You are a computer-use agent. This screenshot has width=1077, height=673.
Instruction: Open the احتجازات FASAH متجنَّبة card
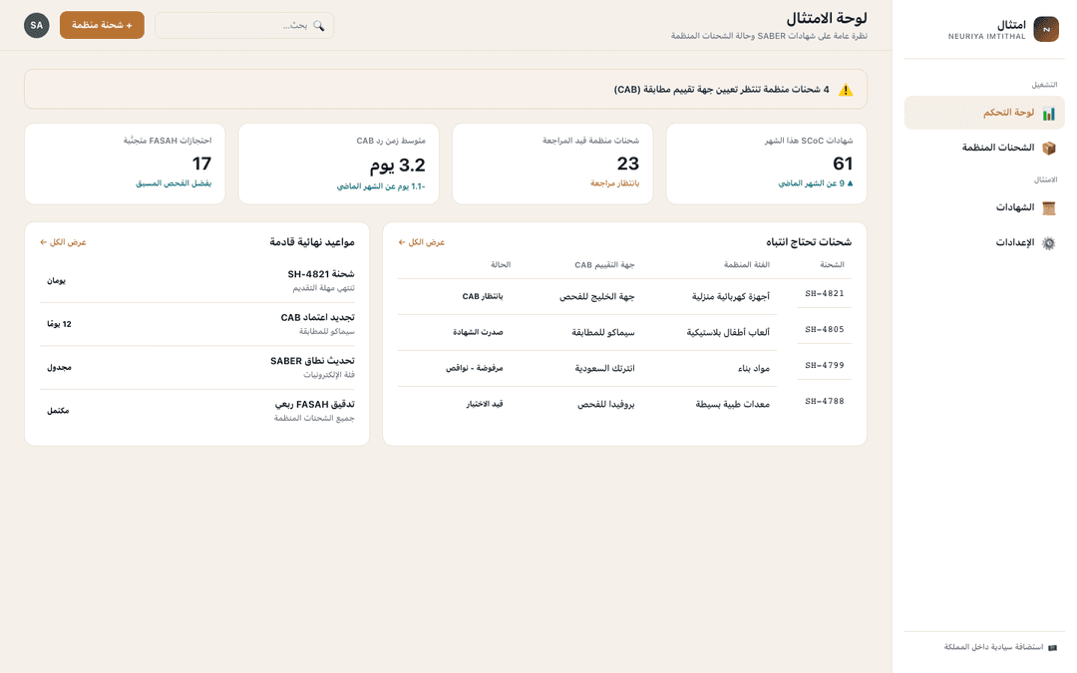[x=125, y=164]
